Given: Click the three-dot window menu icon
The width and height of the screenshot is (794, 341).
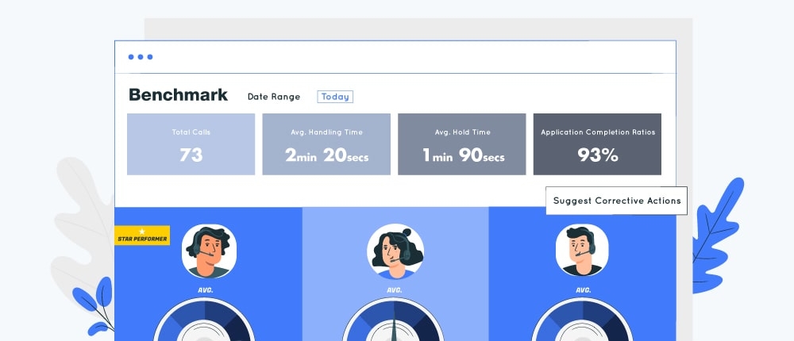Looking at the screenshot, I should pyautogui.click(x=141, y=57).
